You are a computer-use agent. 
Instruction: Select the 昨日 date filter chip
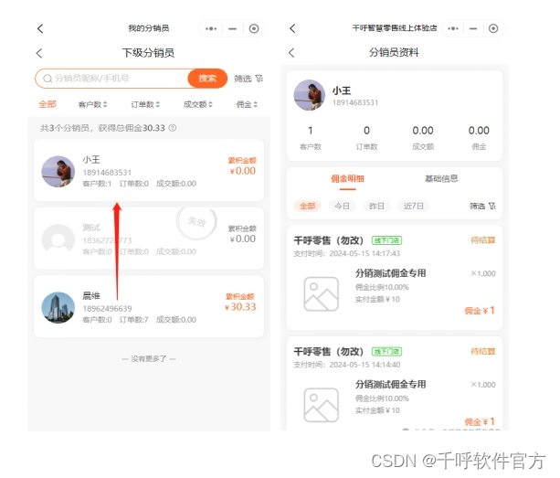(376, 207)
